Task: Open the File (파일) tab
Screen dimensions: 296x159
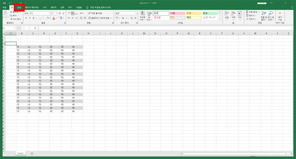Action: (x=5, y=8)
